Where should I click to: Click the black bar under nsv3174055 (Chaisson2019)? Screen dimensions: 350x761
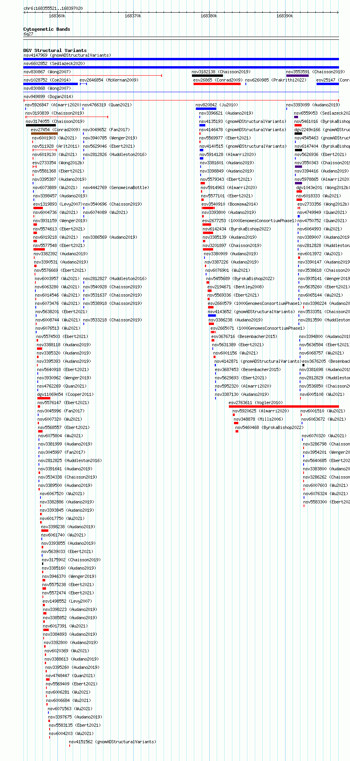(x=41, y=125)
